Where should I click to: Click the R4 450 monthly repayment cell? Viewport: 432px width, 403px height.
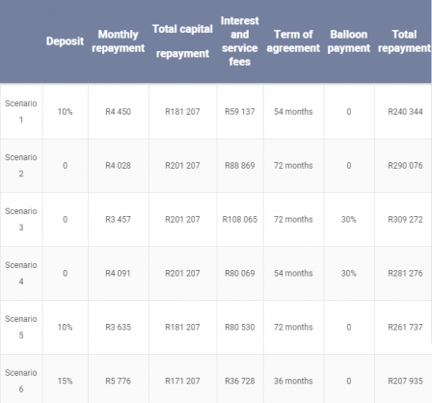(118, 112)
